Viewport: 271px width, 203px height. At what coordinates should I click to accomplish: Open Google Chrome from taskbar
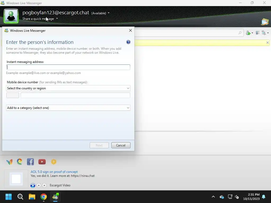44,197
